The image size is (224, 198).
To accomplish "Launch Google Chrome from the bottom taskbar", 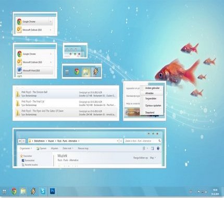I will coord(14,191).
